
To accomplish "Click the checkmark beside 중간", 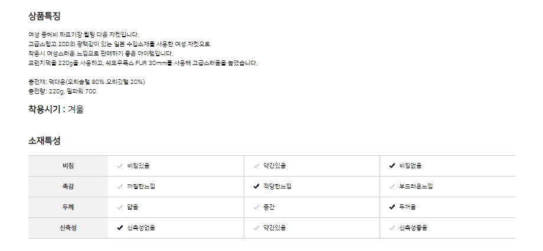I will [256, 207].
